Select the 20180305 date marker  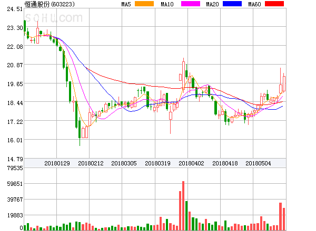pyautogui.click(x=124, y=163)
